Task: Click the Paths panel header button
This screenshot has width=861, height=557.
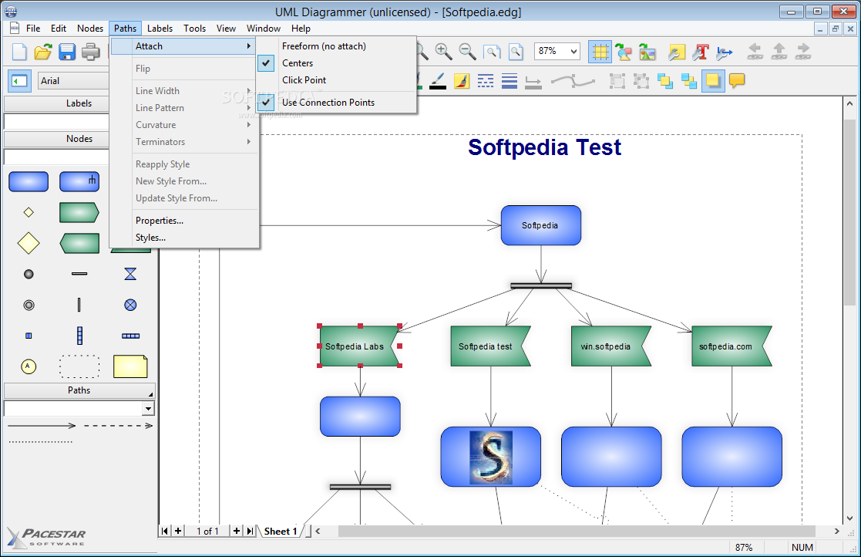Action: click(x=79, y=390)
